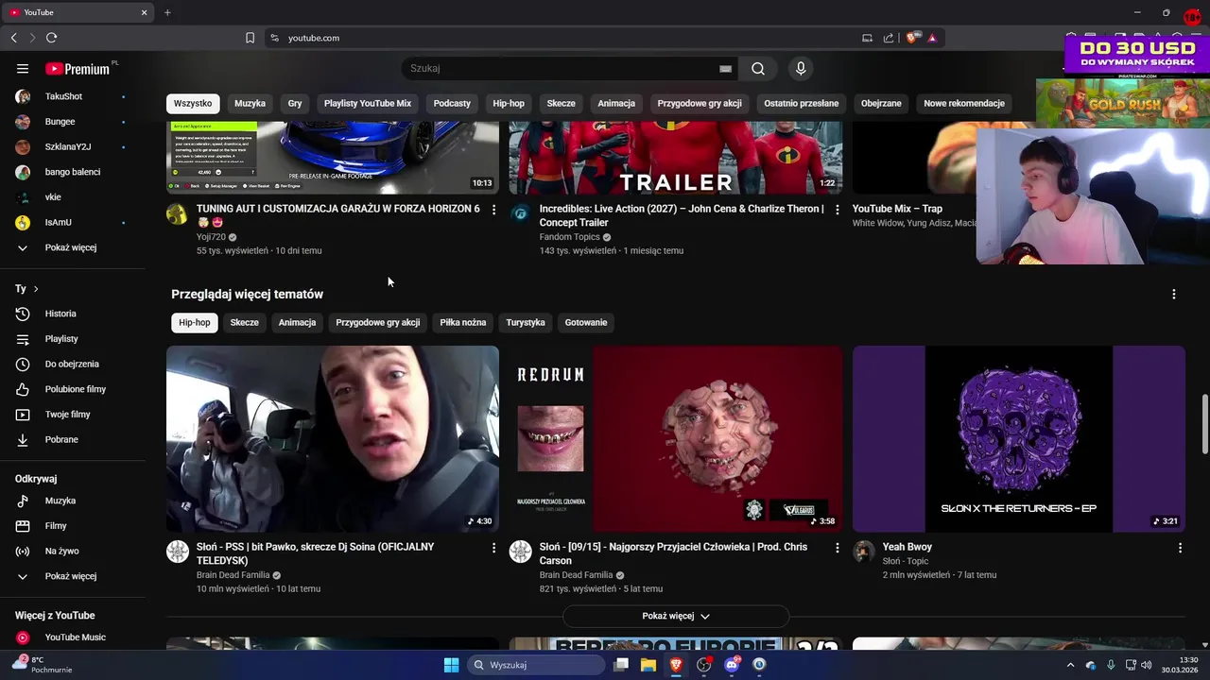Image resolution: width=1210 pixels, height=680 pixels.
Task: Bookmark this page icon
Action: (x=250, y=38)
